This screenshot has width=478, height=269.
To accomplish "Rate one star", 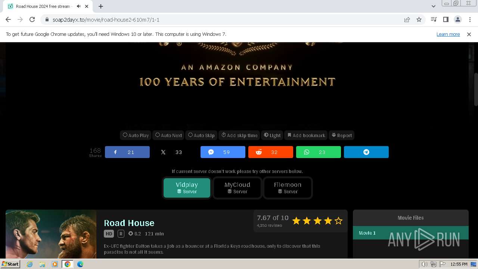I will point(297,221).
